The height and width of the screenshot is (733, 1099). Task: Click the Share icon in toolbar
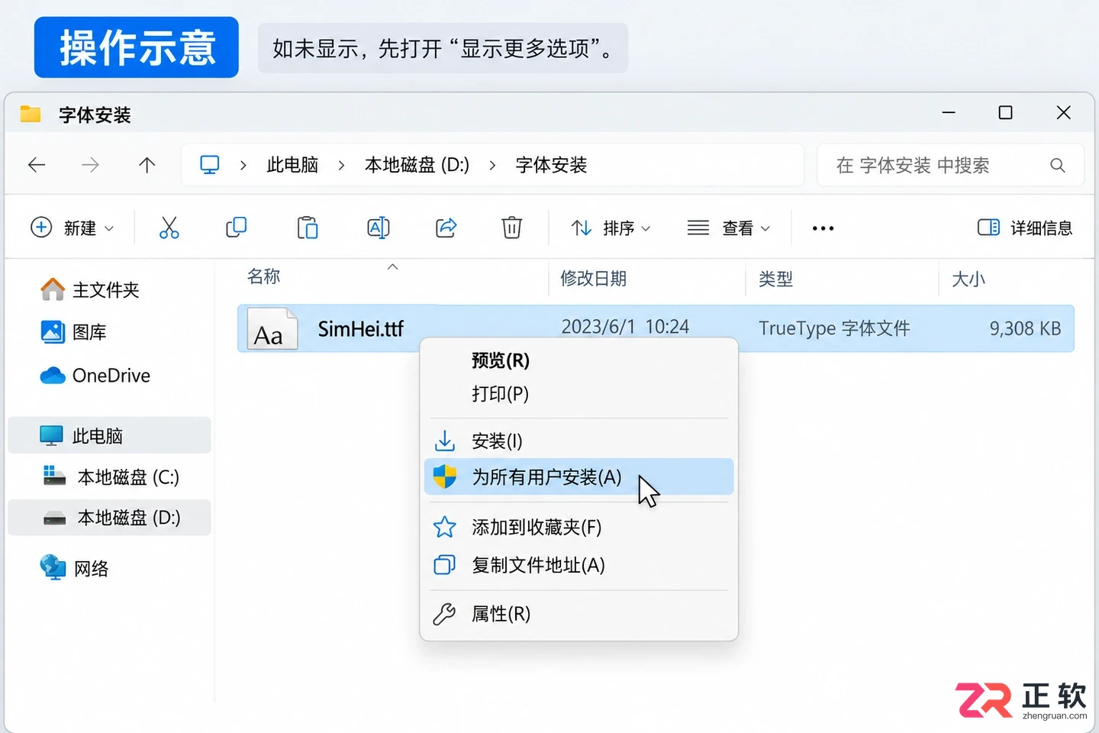point(446,228)
